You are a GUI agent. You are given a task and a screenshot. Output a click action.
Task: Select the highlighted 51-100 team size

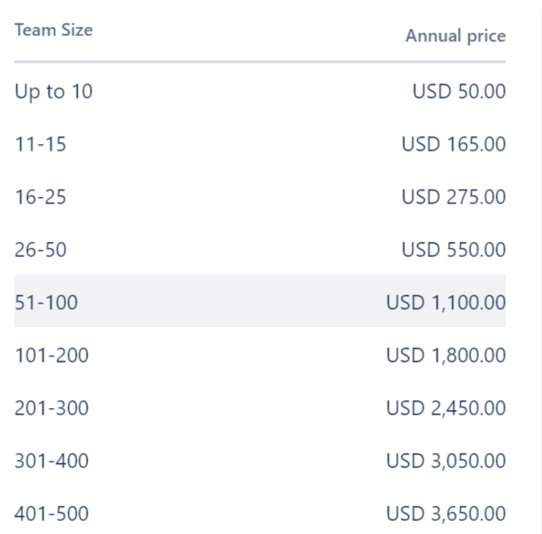point(46,302)
